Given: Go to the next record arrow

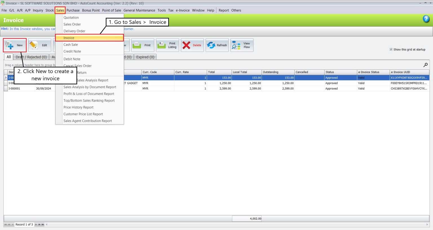Looking at the screenshot, I should (36, 225).
